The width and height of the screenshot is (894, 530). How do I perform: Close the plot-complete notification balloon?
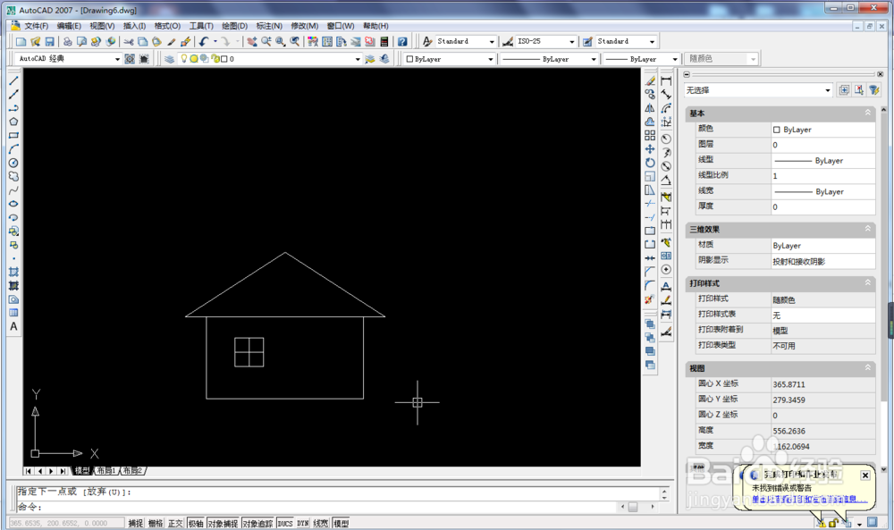click(864, 475)
